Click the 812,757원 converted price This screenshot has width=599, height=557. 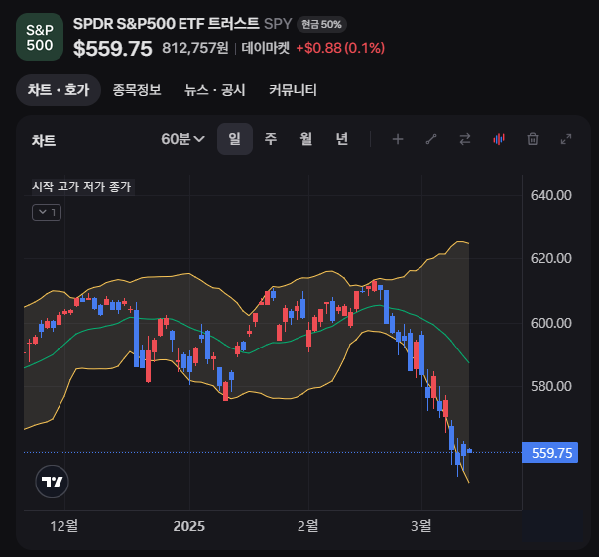195,48
